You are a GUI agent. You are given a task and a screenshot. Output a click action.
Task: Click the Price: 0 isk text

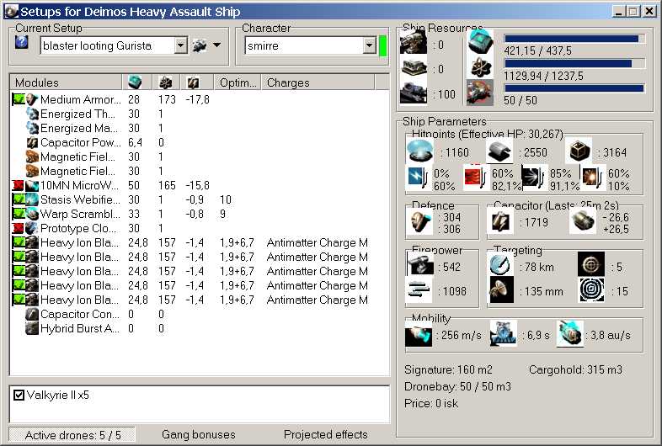(x=431, y=403)
